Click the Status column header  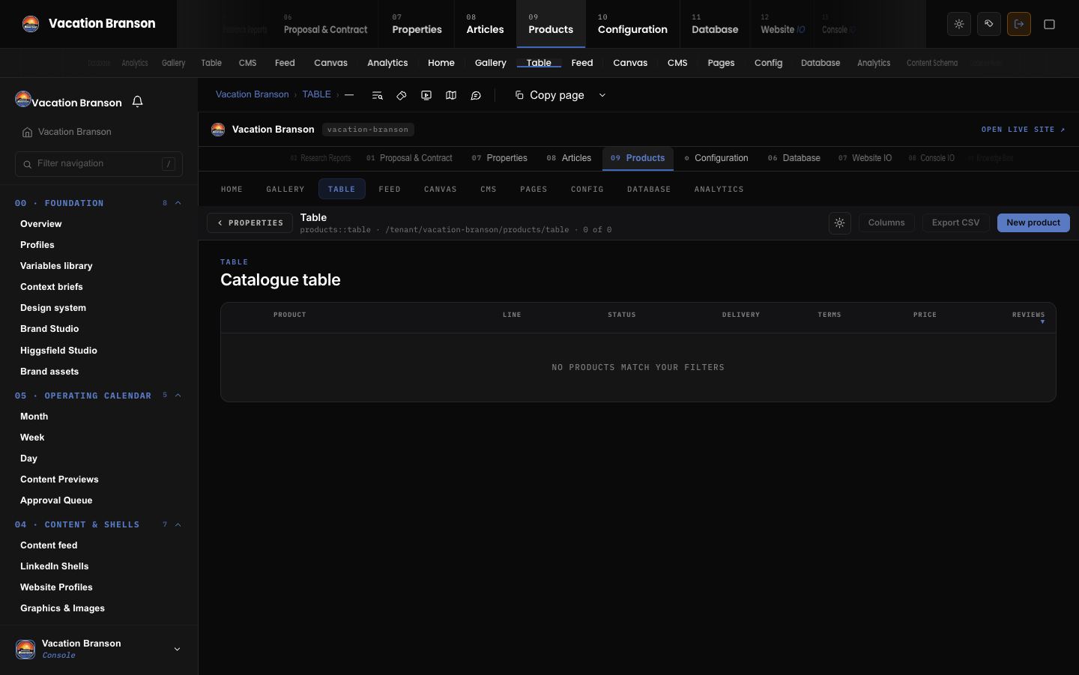(x=621, y=315)
